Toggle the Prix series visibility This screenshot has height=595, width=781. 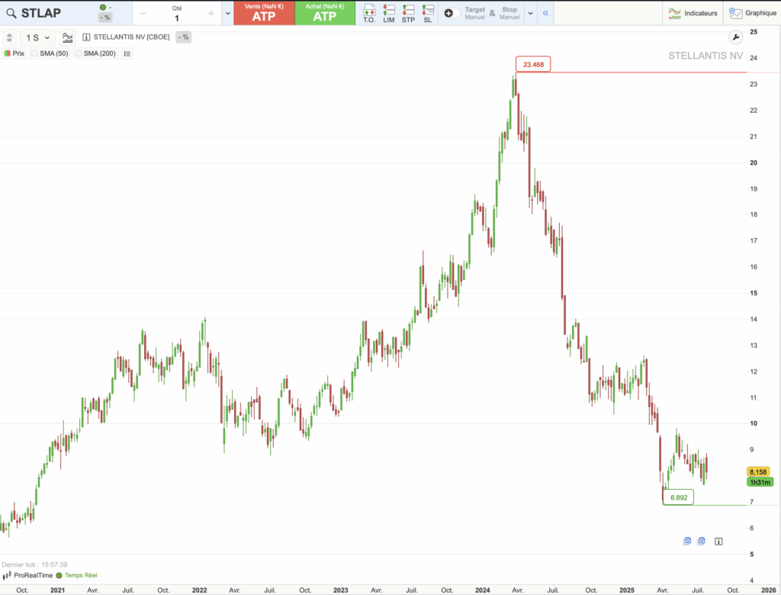[x=17, y=53]
